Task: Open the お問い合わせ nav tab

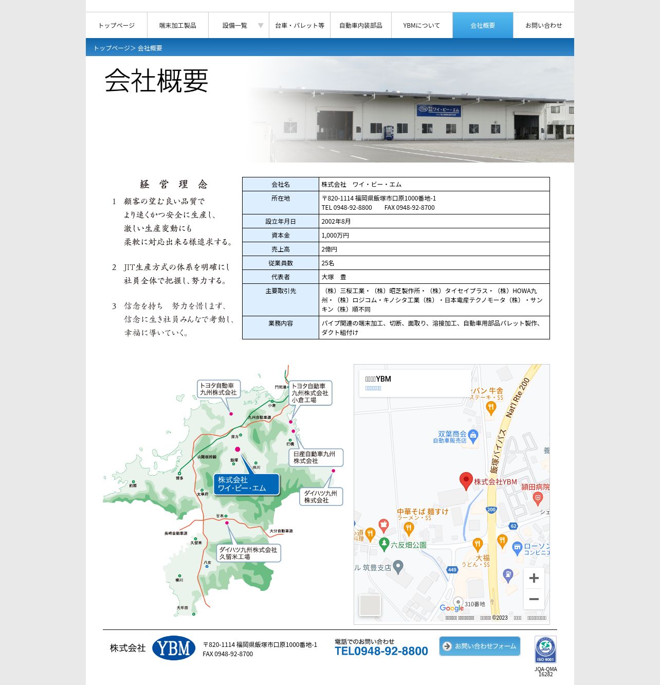Action: click(544, 25)
